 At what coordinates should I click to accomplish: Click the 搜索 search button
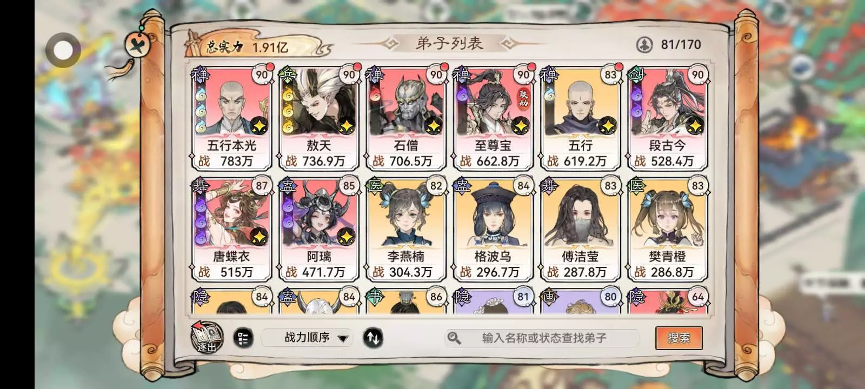pos(678,338)
